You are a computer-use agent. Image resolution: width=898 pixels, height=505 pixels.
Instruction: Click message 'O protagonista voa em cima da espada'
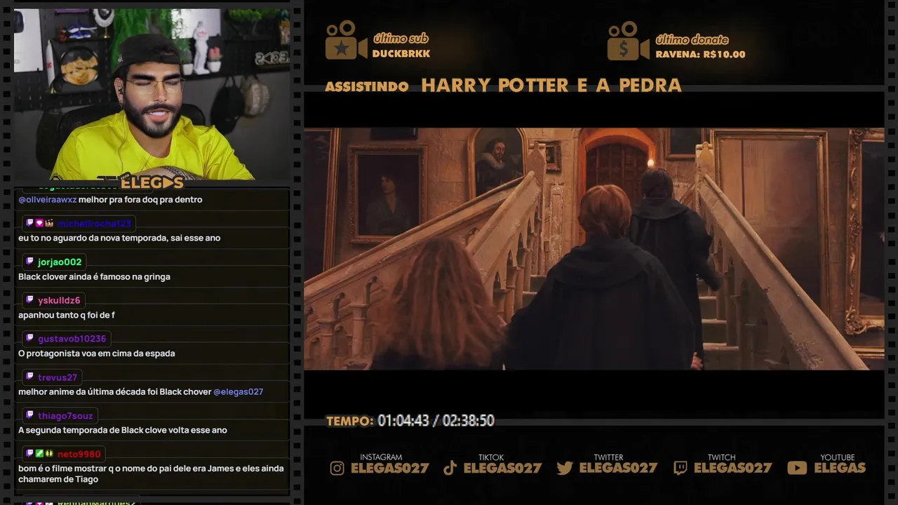point(97,354)
